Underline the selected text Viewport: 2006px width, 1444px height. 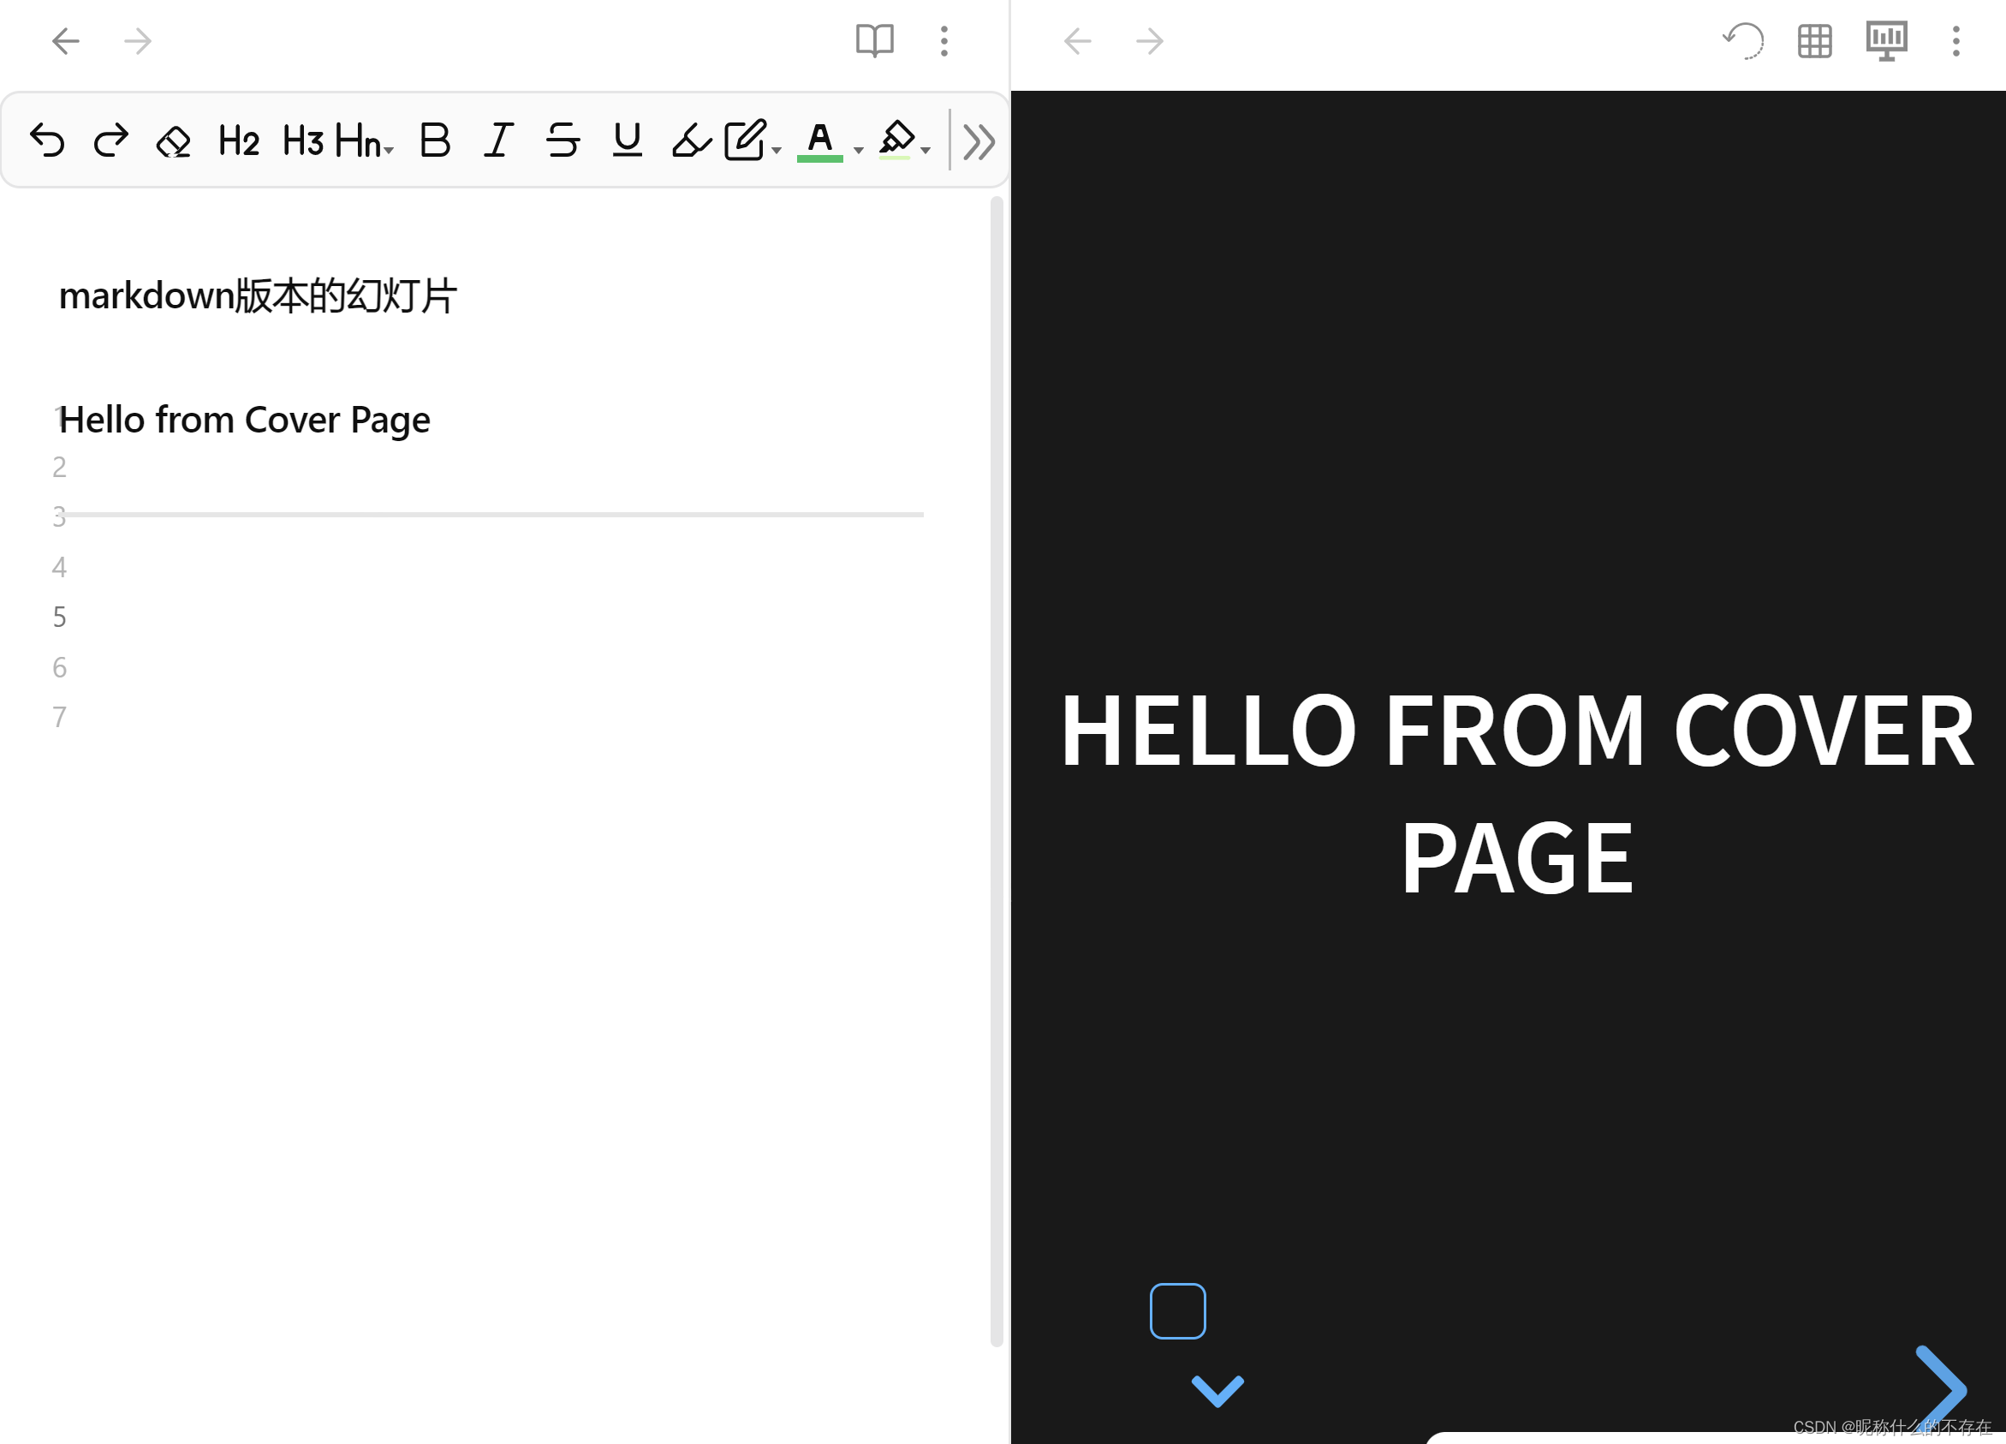coord(627,140)
